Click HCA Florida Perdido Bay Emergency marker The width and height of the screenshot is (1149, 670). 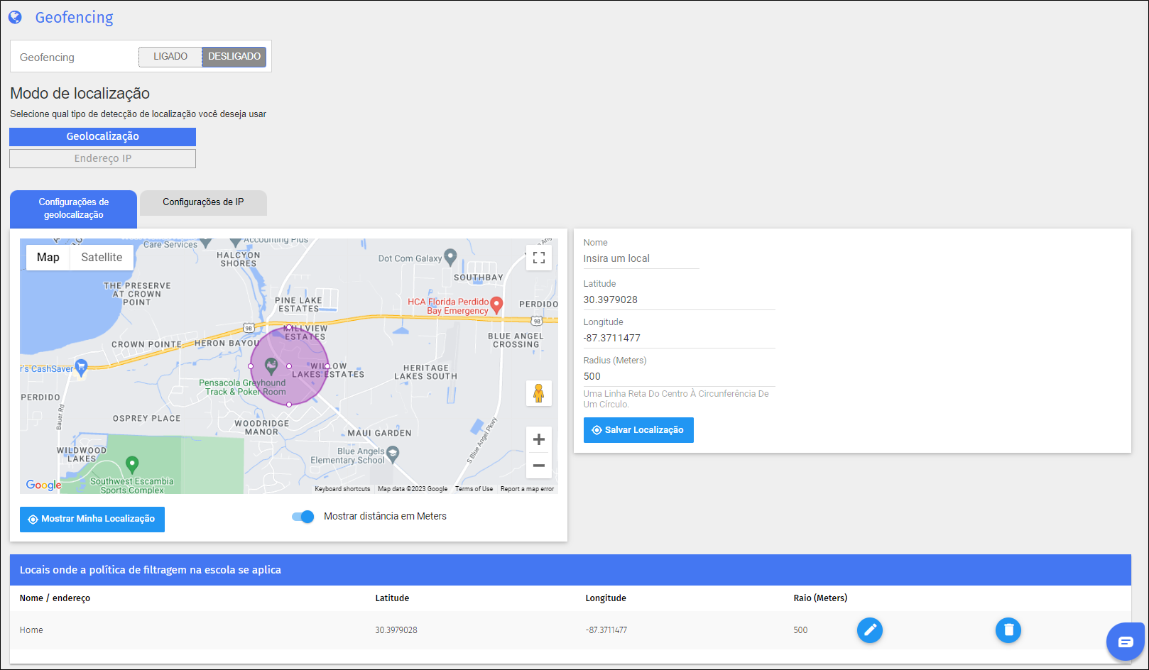(497, 305)
